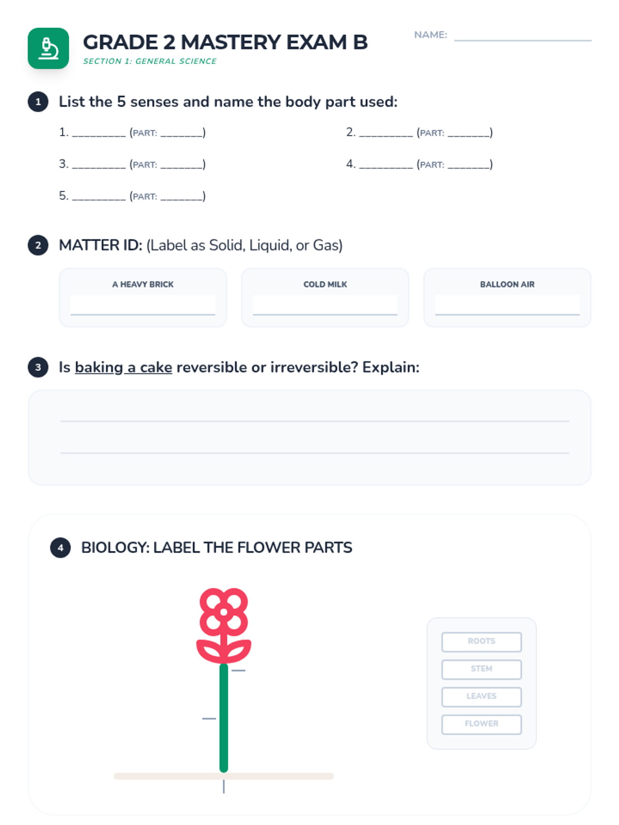Select the ROOTS label box

tap(481, 641)
